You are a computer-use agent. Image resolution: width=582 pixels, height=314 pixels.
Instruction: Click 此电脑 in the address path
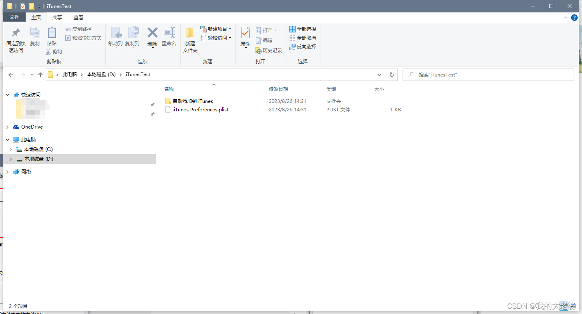click(x=70, y=74)
